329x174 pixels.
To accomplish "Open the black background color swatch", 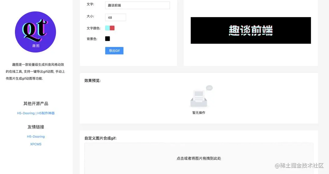I will [108, 39].
